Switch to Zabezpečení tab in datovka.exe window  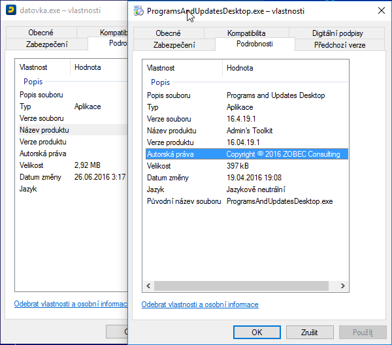pyautogui.click(x=47, y=44)
